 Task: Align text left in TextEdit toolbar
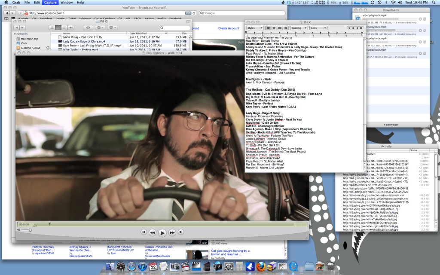(x=268, y=28)
